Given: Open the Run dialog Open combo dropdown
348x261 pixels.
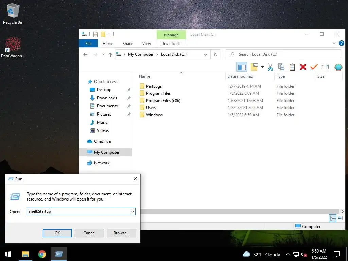Looking at the screenshot, I should (x=132, y=212).
